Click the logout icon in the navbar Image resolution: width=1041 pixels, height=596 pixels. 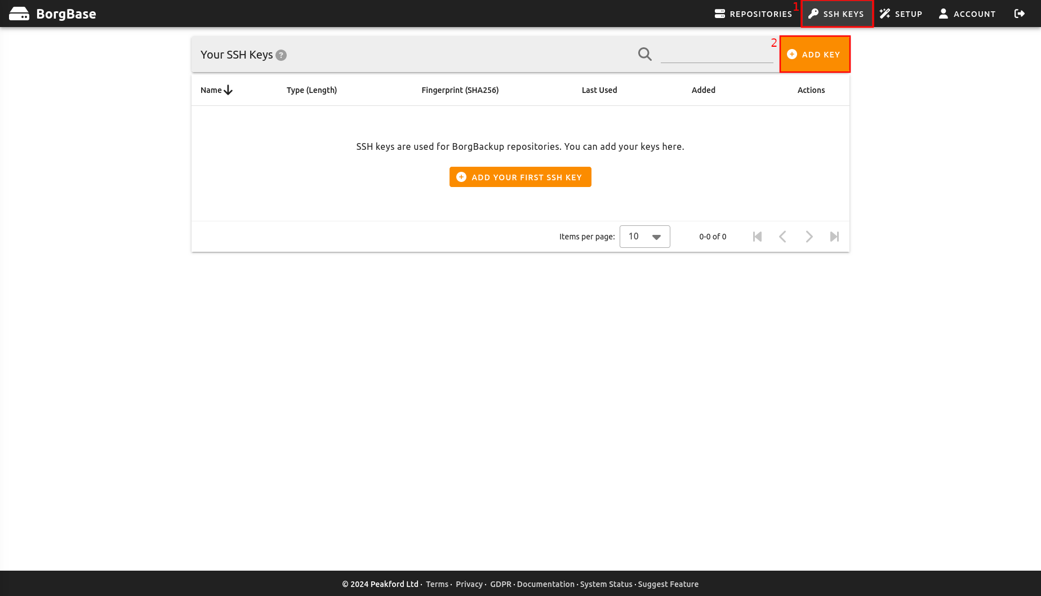point(1020,13)
